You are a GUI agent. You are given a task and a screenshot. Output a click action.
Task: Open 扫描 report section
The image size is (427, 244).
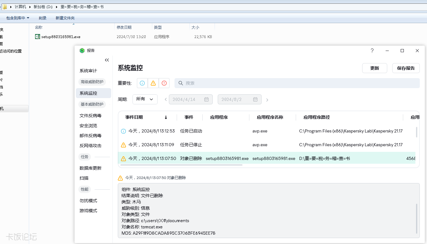tap(84, 178)
